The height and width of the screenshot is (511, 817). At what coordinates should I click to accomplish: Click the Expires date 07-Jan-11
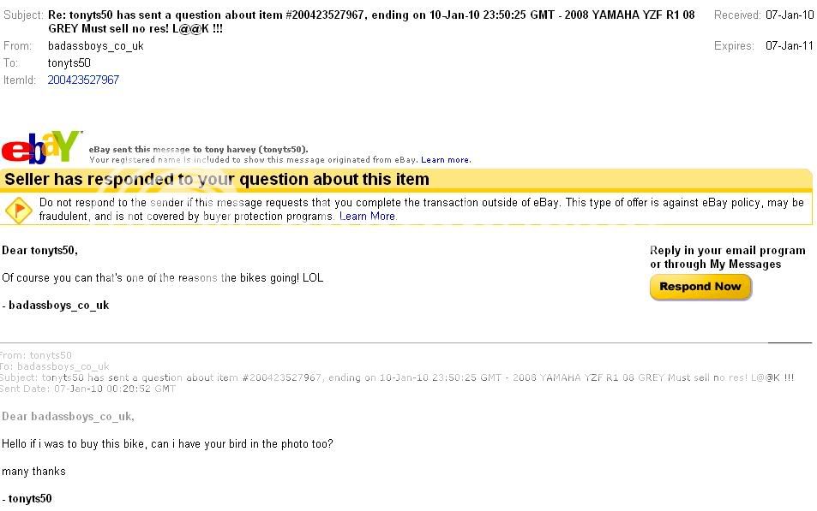[x=790, y=46]
